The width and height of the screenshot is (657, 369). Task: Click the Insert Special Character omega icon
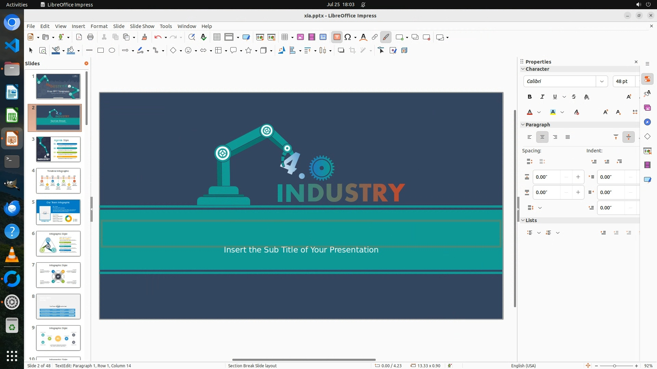pos(348,37)
